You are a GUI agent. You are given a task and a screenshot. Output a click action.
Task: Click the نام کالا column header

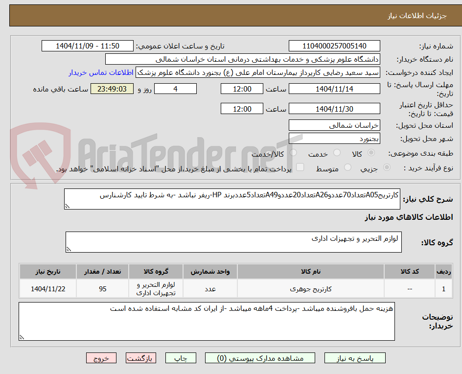click(311, 271)
